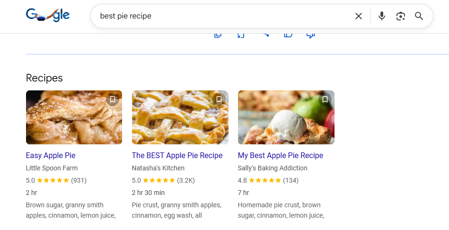The width and height of the screenshot is (449, 230).
Task: Open search by image (Lens)
Action: [x=401, y=16]
